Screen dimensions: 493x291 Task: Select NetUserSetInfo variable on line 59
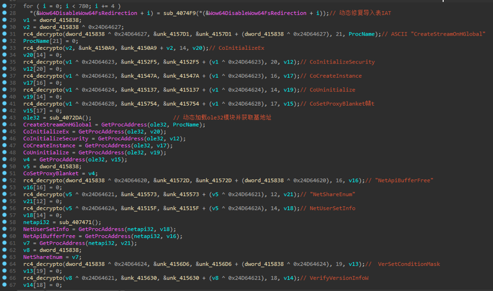(x=46, y=229)
